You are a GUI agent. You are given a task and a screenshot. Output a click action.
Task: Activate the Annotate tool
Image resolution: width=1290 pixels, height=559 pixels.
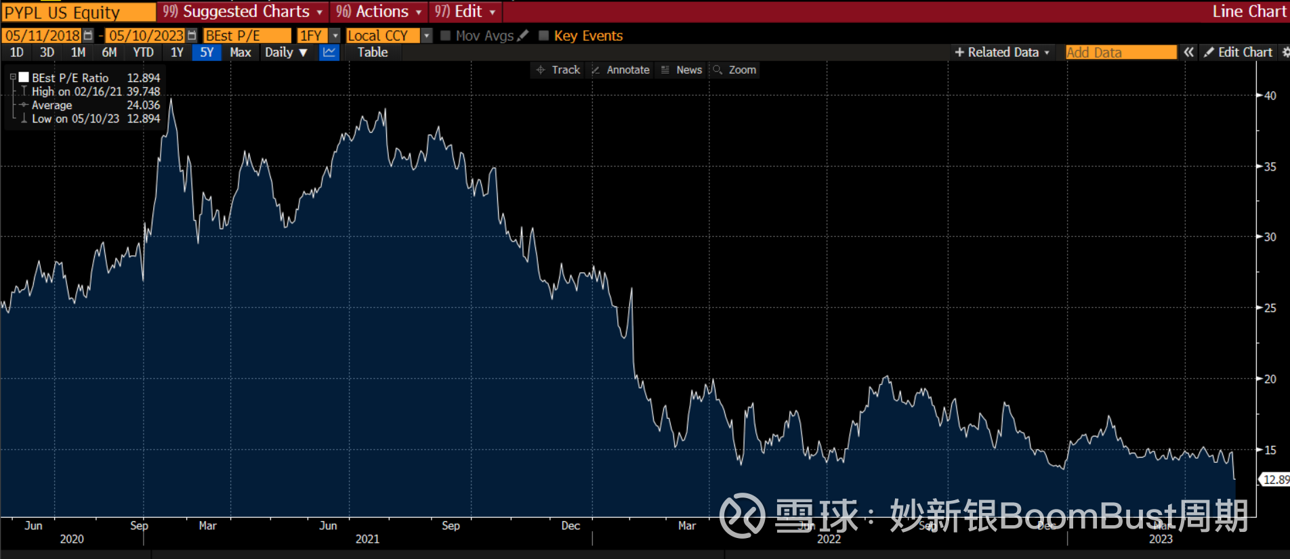tap(621, 70)
